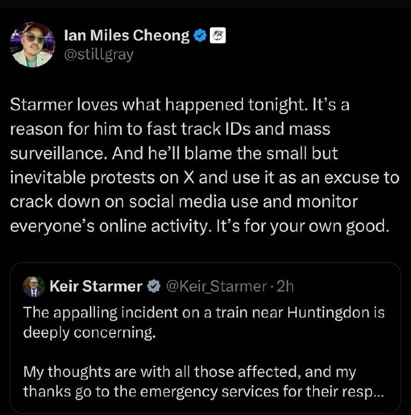Open Keir Starmer's small avatar in quoted tweet
This screenshot has height=415, width=411.
[x=34, y=287]
